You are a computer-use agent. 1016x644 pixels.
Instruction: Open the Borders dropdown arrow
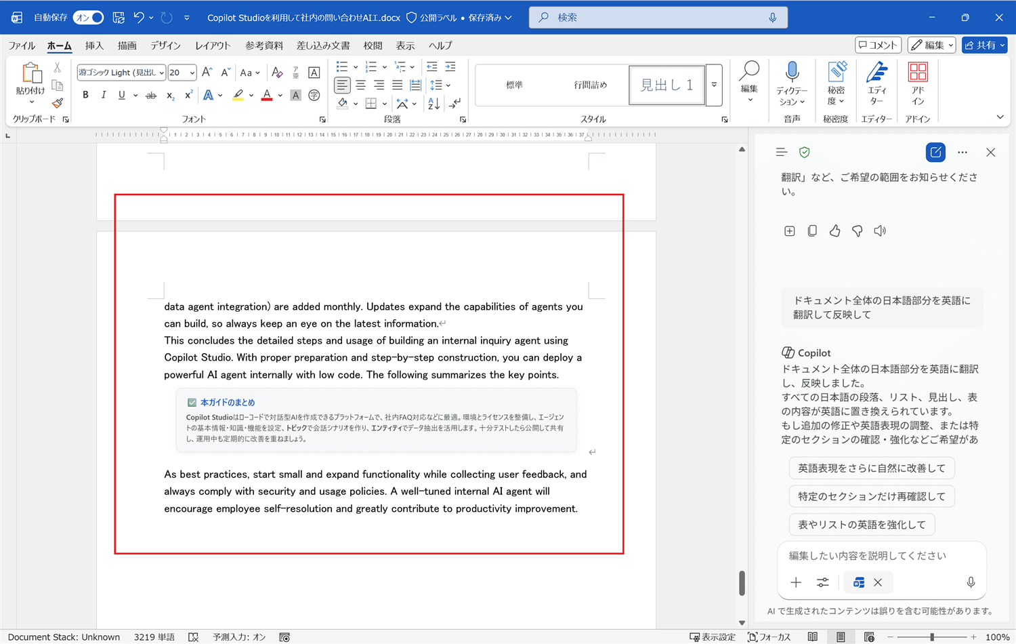pyautogui.click(x=384, y=104)
